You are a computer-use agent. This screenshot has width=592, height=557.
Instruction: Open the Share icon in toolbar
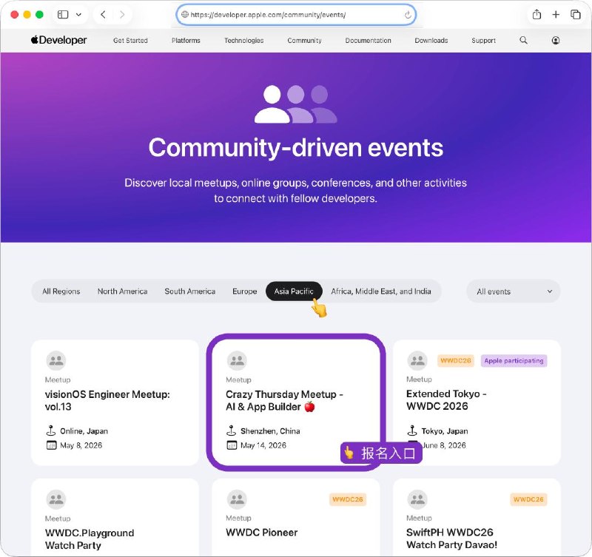[x=536, y=14]
